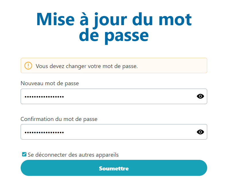Click the "Nouveau mot de passe" field label

pos(50,83)
